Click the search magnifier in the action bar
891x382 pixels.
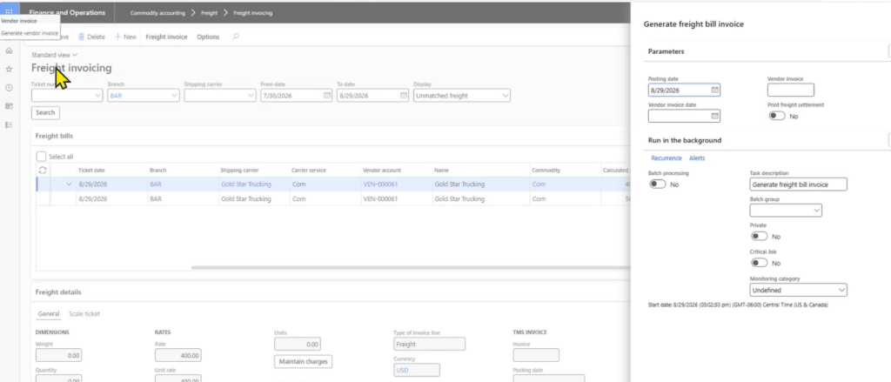(236, 37)
